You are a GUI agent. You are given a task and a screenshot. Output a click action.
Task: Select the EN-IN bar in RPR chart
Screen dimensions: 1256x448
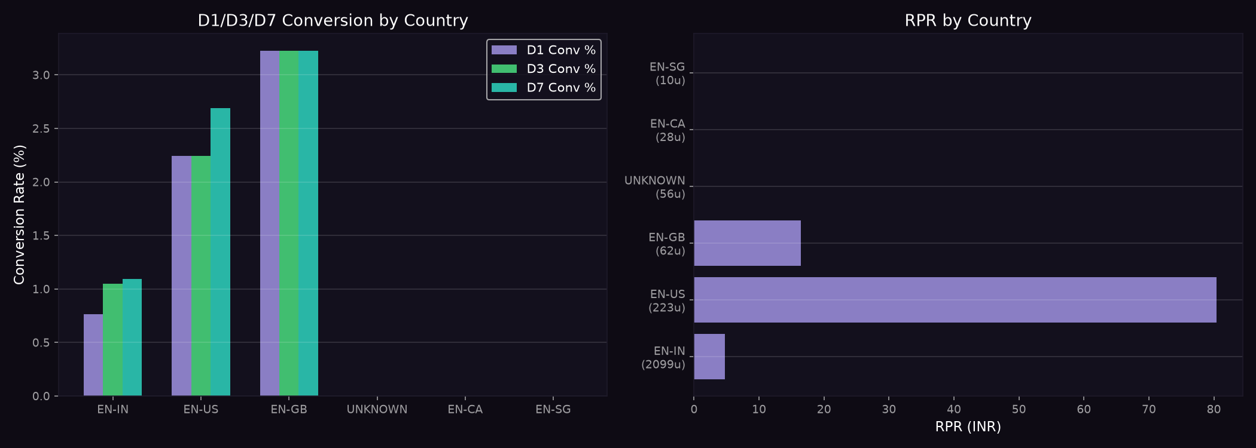709,357
